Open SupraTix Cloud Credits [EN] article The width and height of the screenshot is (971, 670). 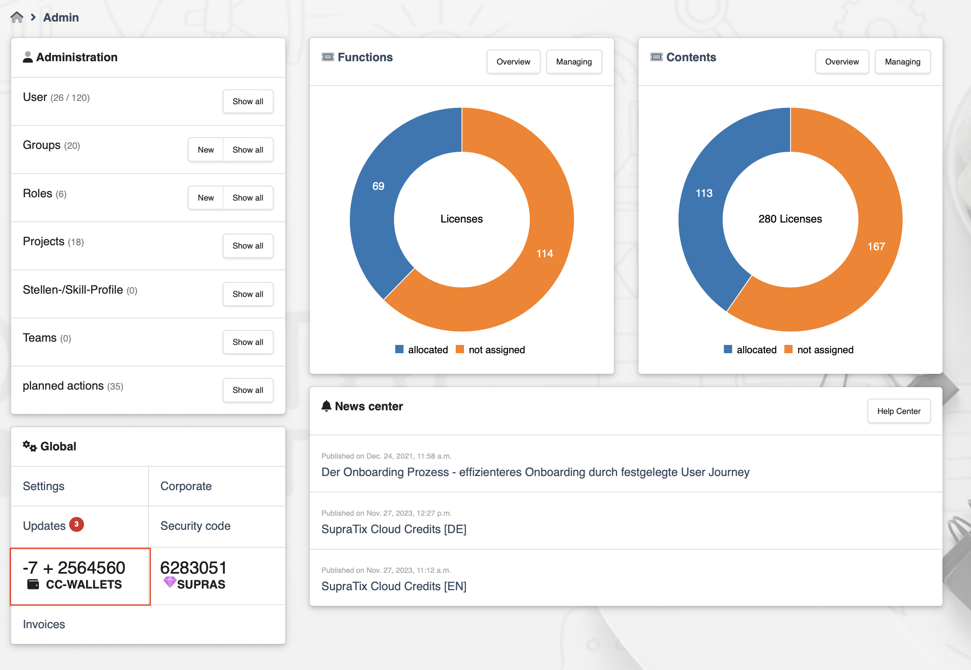click(394, 586)
